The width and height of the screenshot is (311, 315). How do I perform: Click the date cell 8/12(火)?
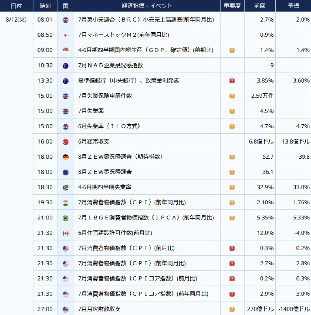pos(16,20)
